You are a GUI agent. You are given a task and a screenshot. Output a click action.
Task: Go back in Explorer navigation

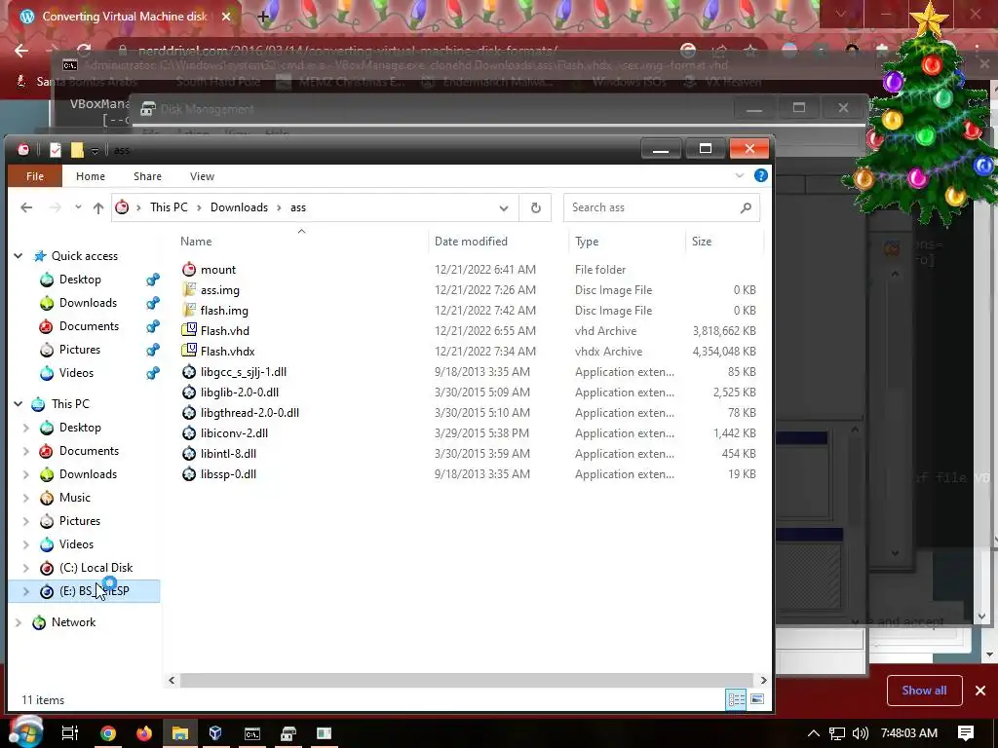tap(26, 207)
